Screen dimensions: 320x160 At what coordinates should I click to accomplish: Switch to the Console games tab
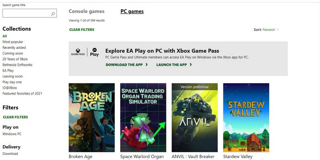pyautogui.click(x=86, y=11)
